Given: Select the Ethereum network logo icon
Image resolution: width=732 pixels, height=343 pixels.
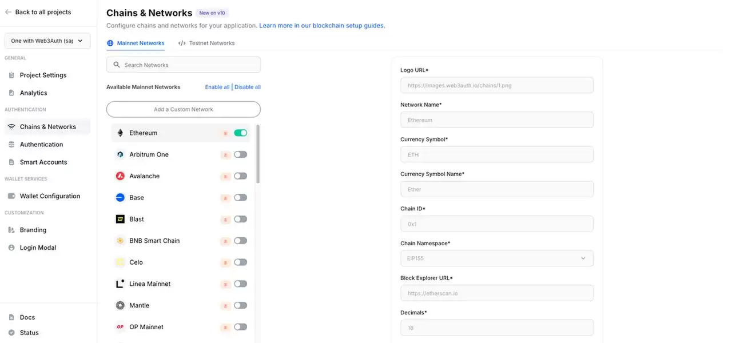Looking at the screenshot, I should 120,132.
